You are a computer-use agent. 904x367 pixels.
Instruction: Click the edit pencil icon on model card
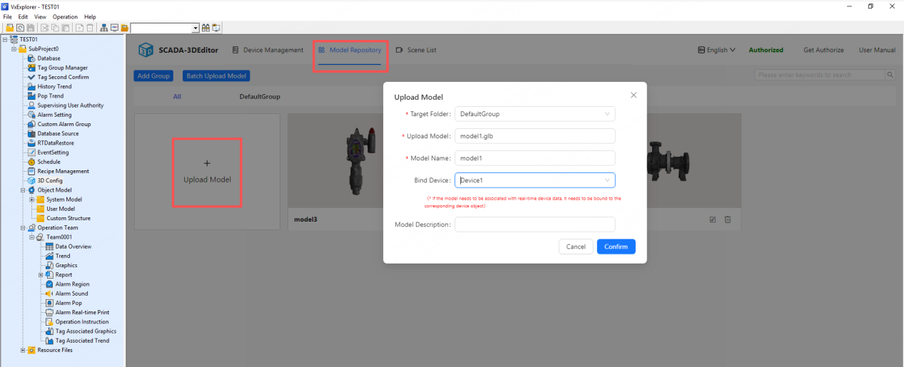point(713,219)
